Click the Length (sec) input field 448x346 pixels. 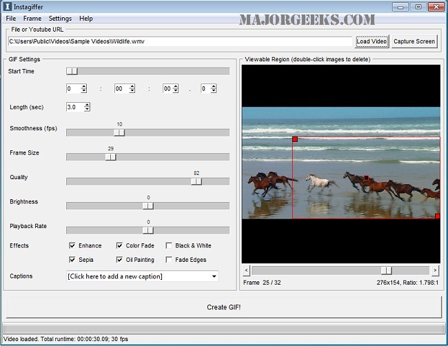pyautogui.click(x=75, y=107)
